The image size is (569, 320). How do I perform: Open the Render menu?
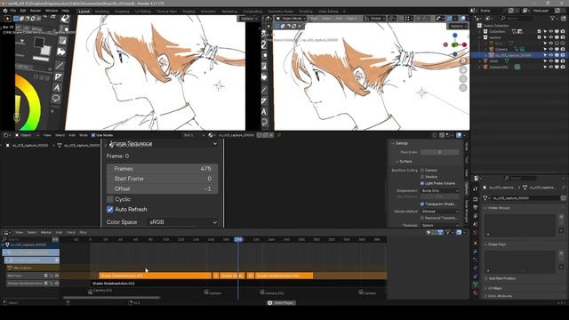click(x=36, y=11)
